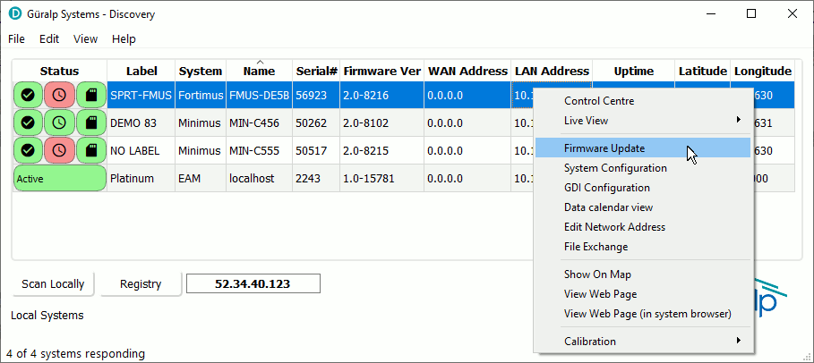Select the NO LABEL cell
This screenshot has width=814, height=363.
[141, 150]
